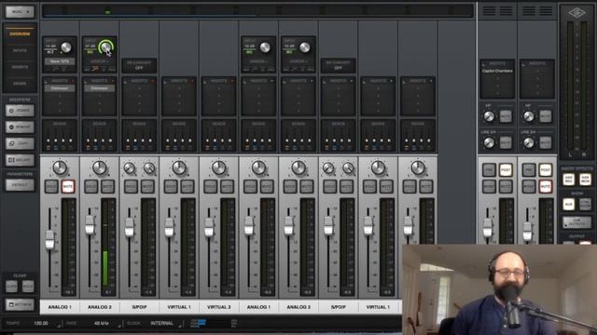Click the first aux send mini-fader on muted ANALOG 1
The image size is (597, 335).
[x=49, y=141]
